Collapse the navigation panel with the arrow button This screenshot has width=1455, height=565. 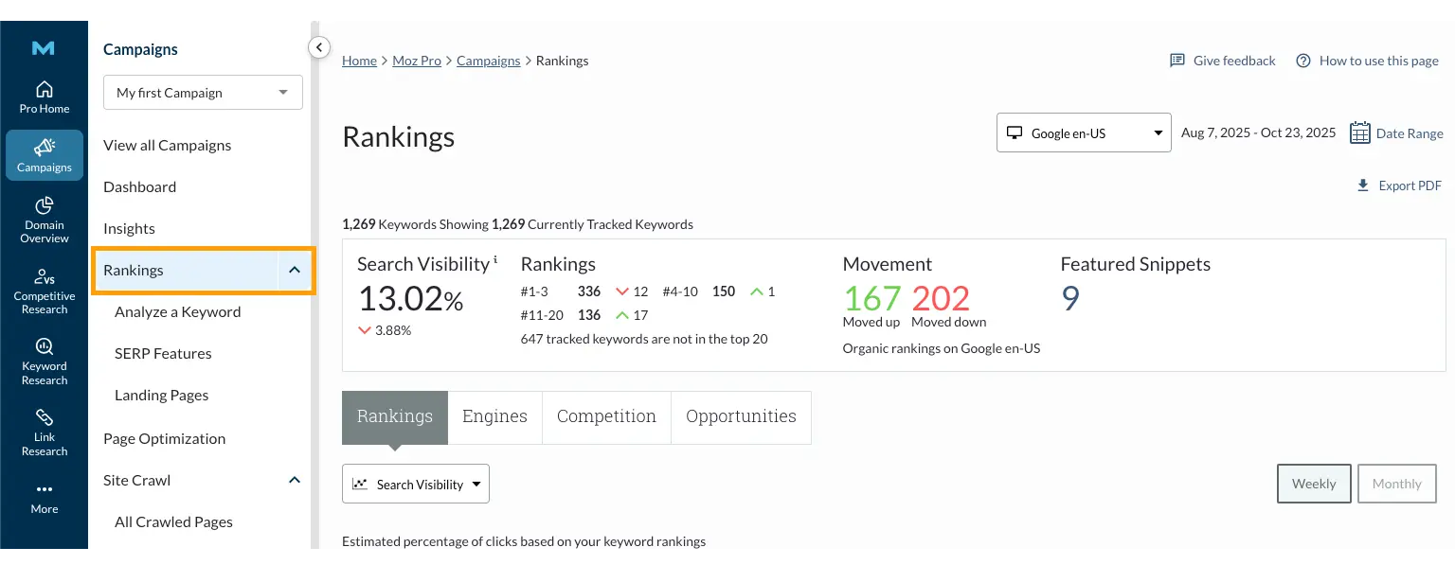click(x=318, y=46)
